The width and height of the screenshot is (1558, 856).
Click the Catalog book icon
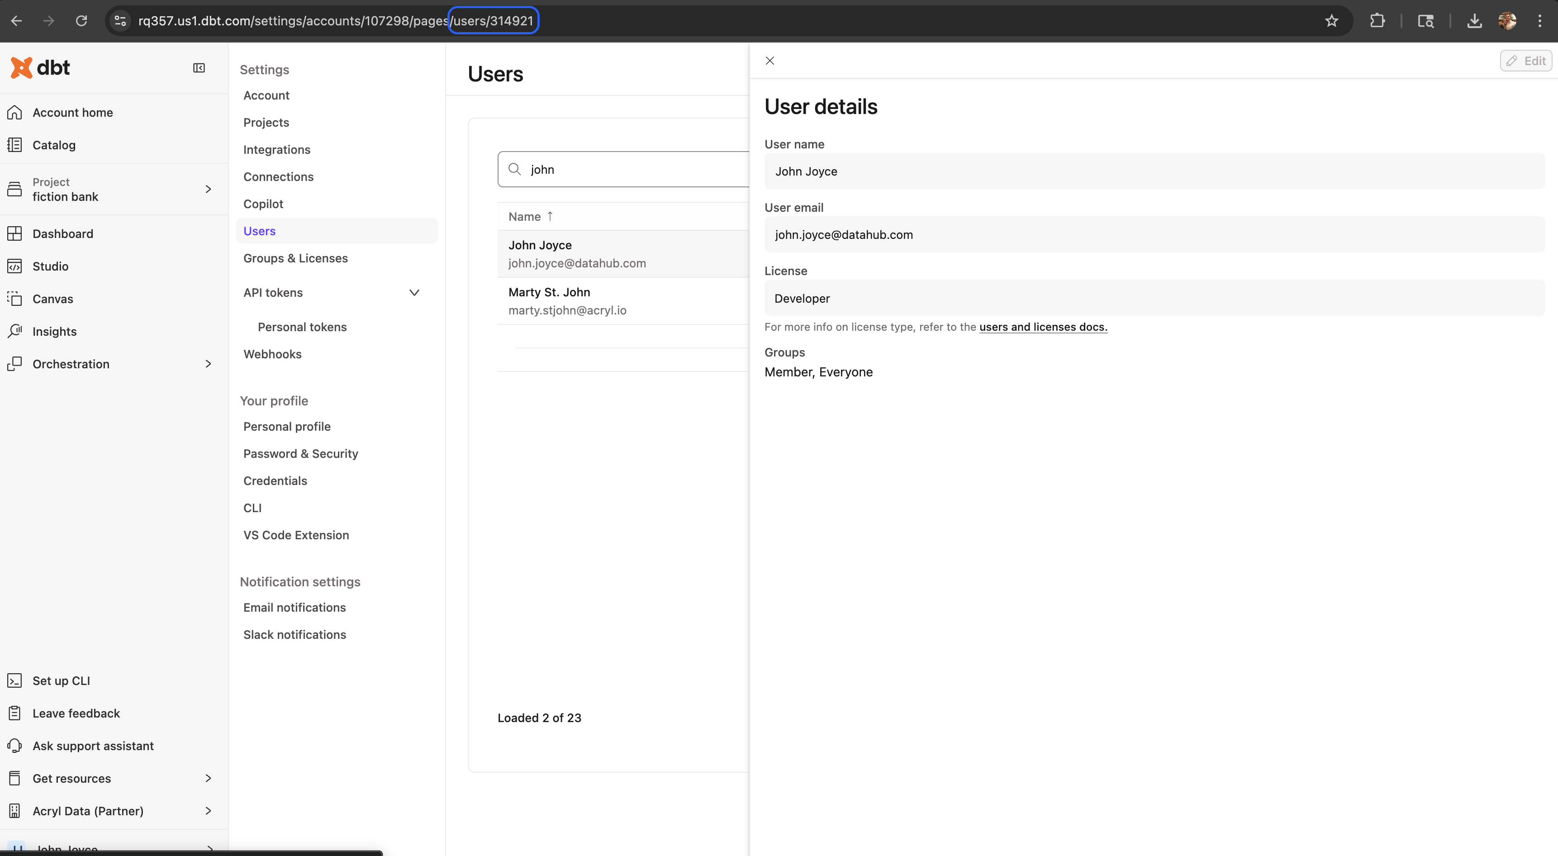14,145
